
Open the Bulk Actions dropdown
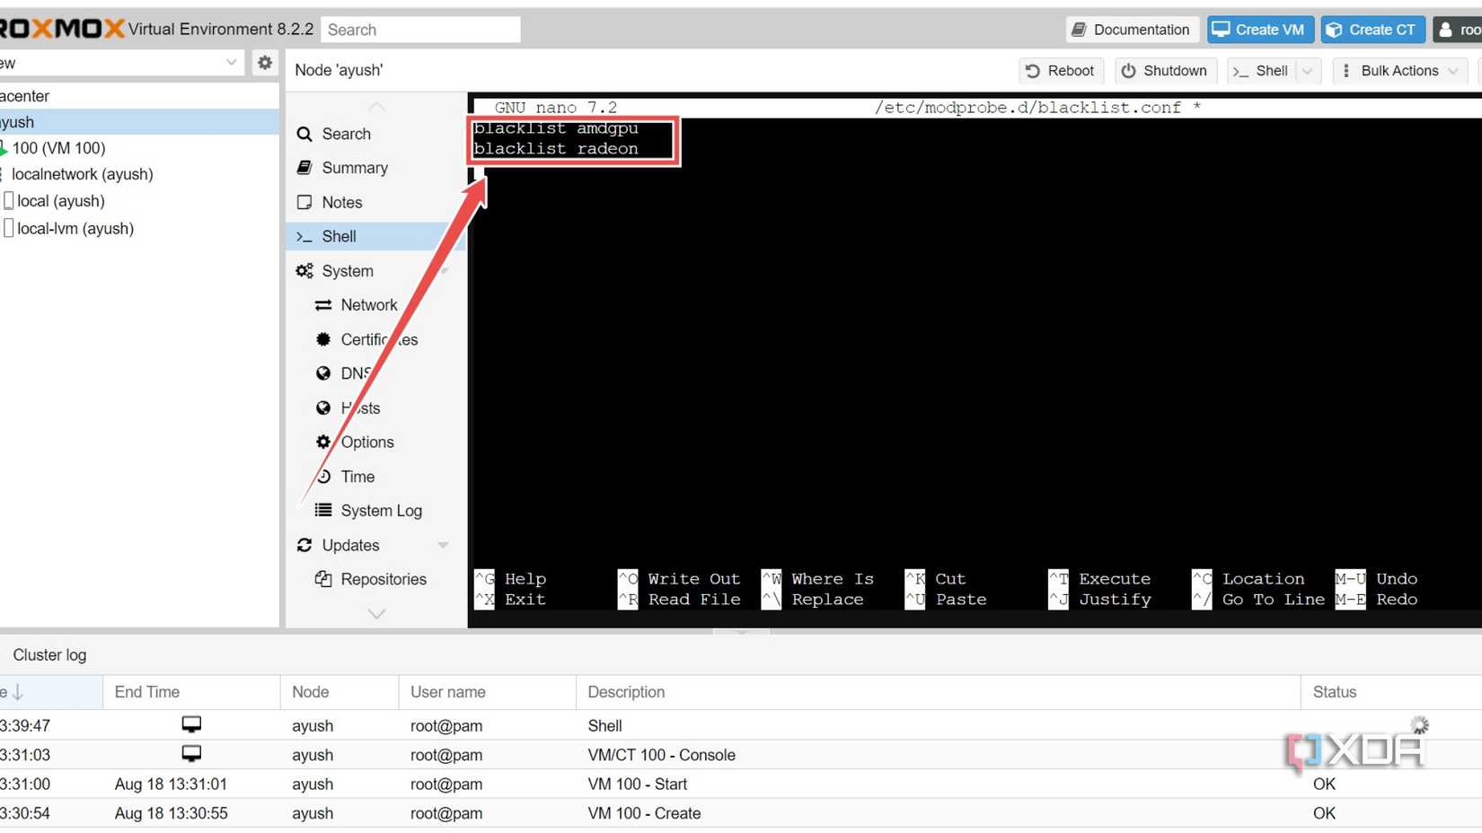(x=1399, y=71)
